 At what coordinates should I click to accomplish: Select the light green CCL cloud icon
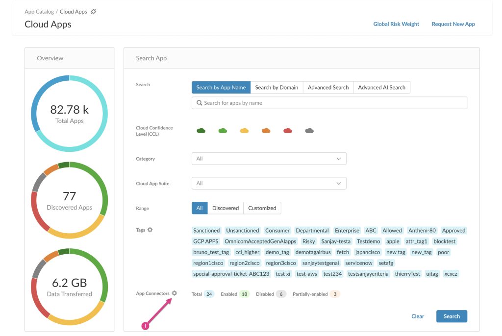(x=223, y=131)
